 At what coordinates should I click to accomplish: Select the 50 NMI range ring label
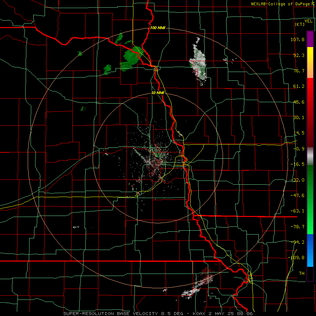[158, 93]
